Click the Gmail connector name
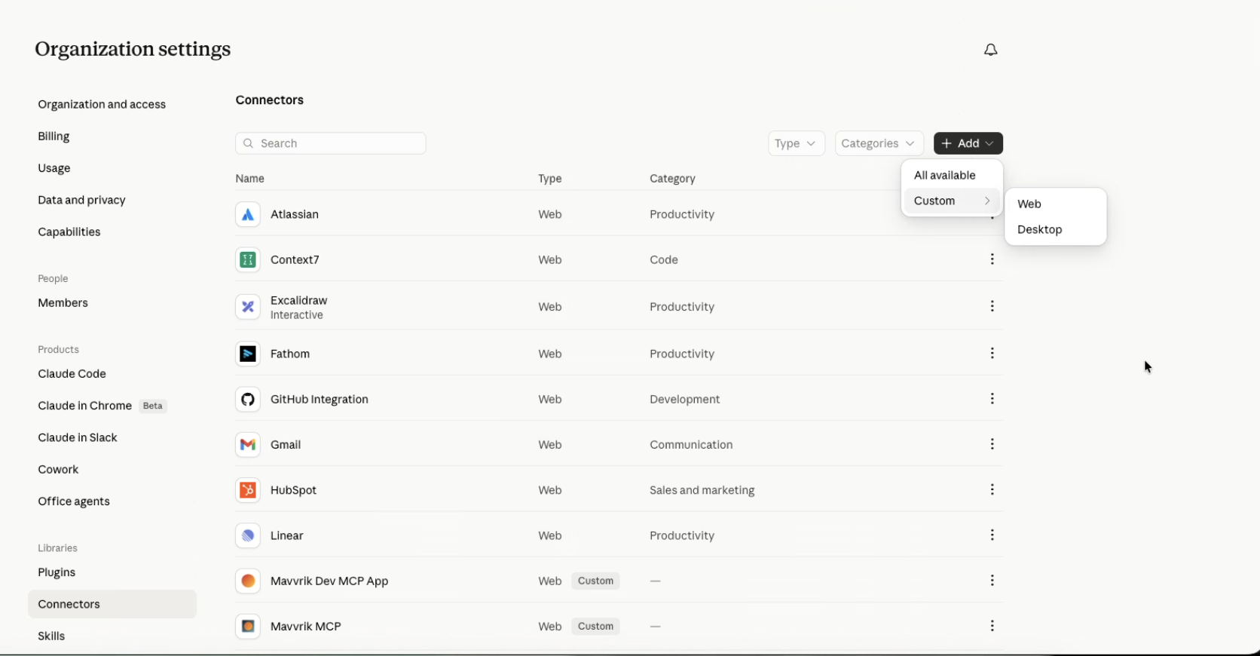This screenshot has width=1260, height=656. pyautogui.click(x=286, y=445)
